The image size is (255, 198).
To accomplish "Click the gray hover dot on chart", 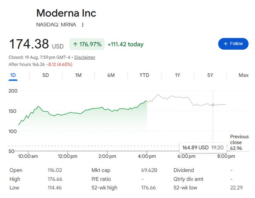I will (x=213, y=105).
